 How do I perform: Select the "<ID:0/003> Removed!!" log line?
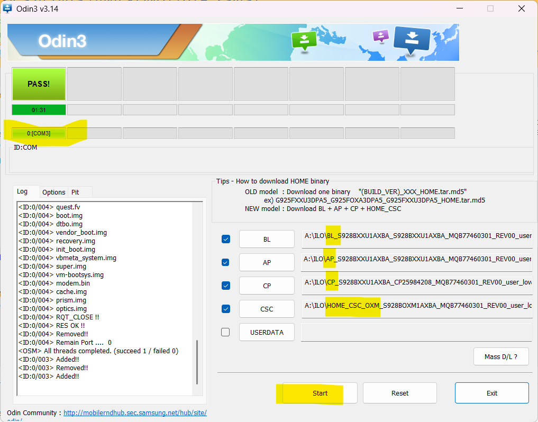point(53,368)
